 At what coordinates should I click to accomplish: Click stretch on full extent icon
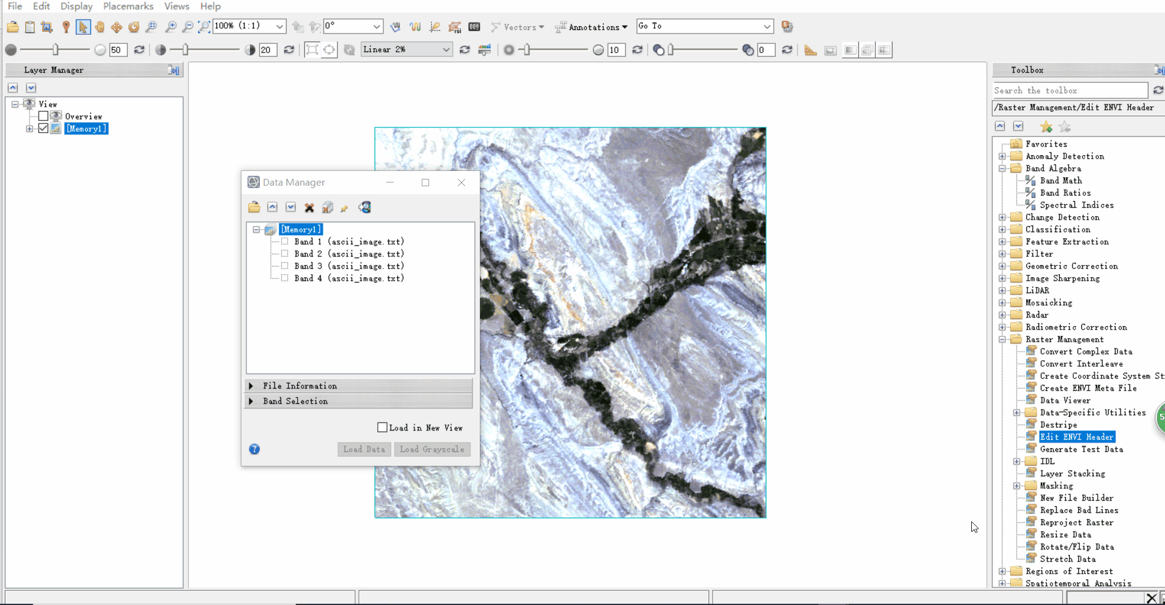312,50
